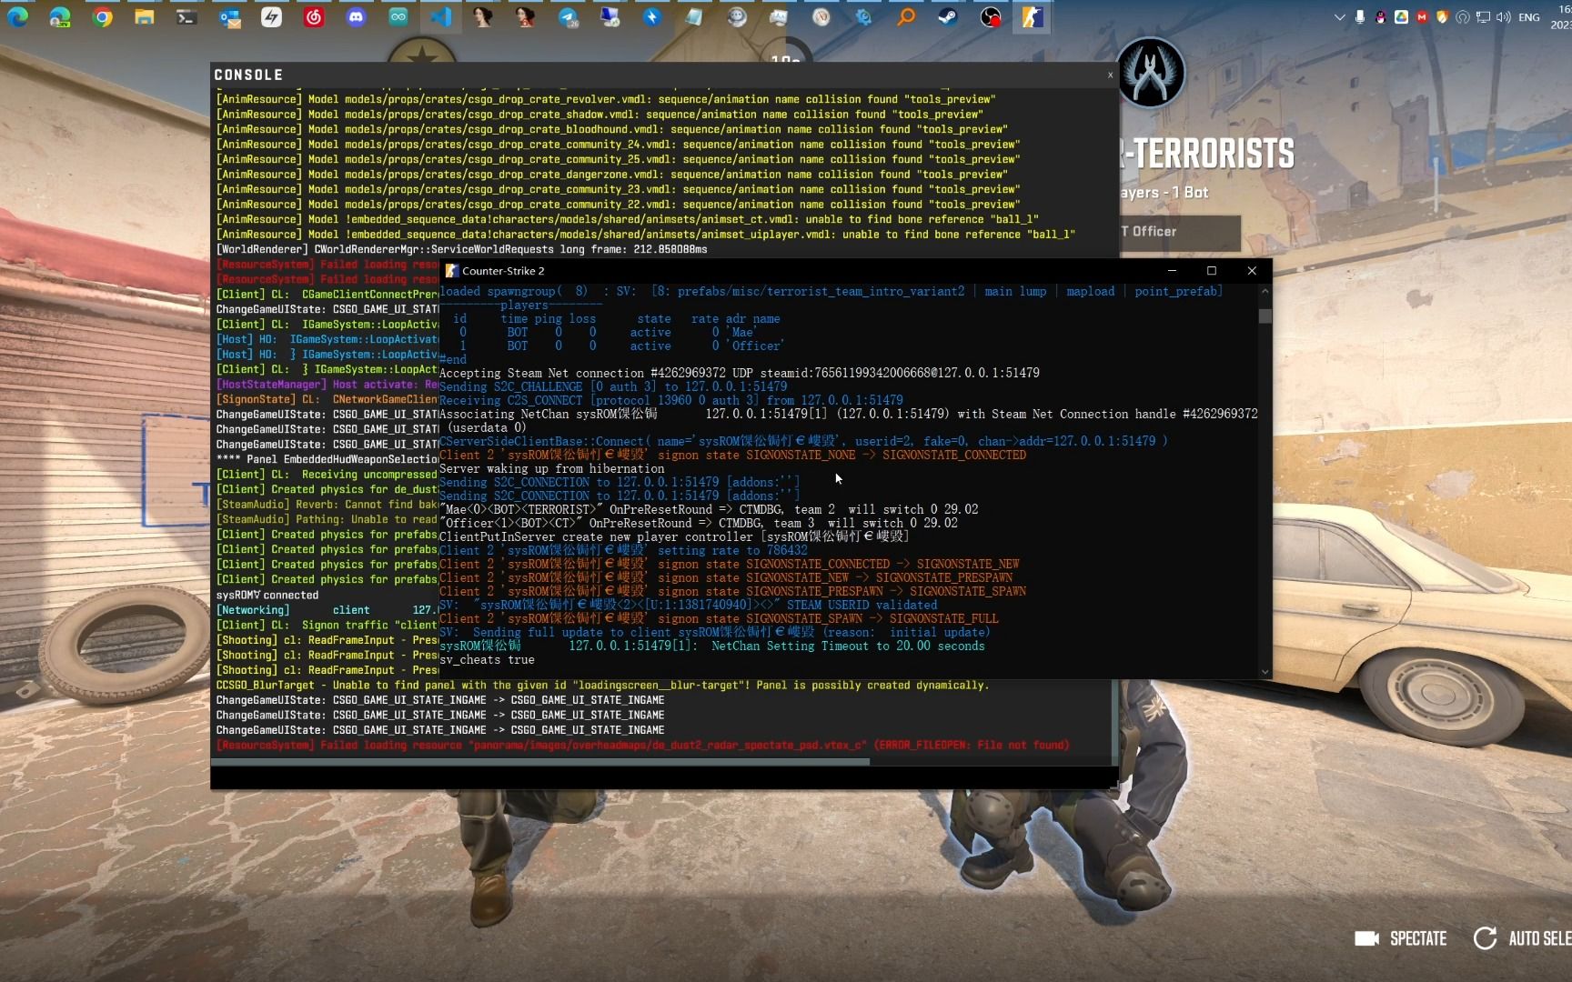Close the in-game CONSOLE panel

1110,75
